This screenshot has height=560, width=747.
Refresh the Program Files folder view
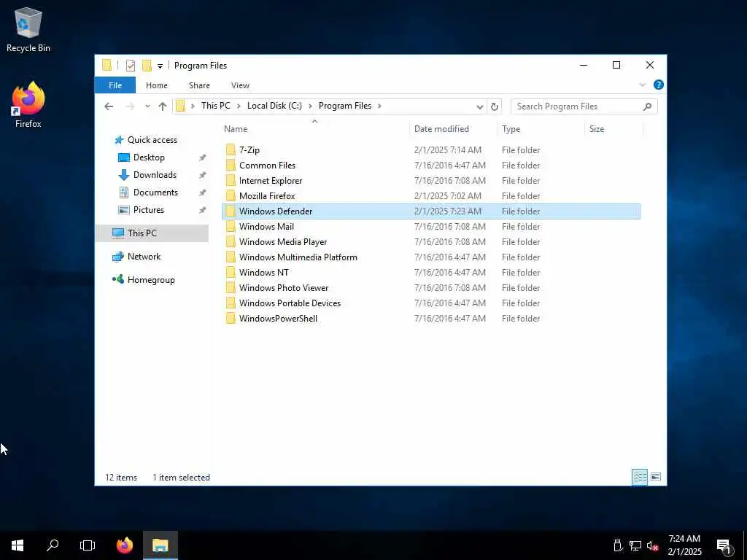click(495, 106)
